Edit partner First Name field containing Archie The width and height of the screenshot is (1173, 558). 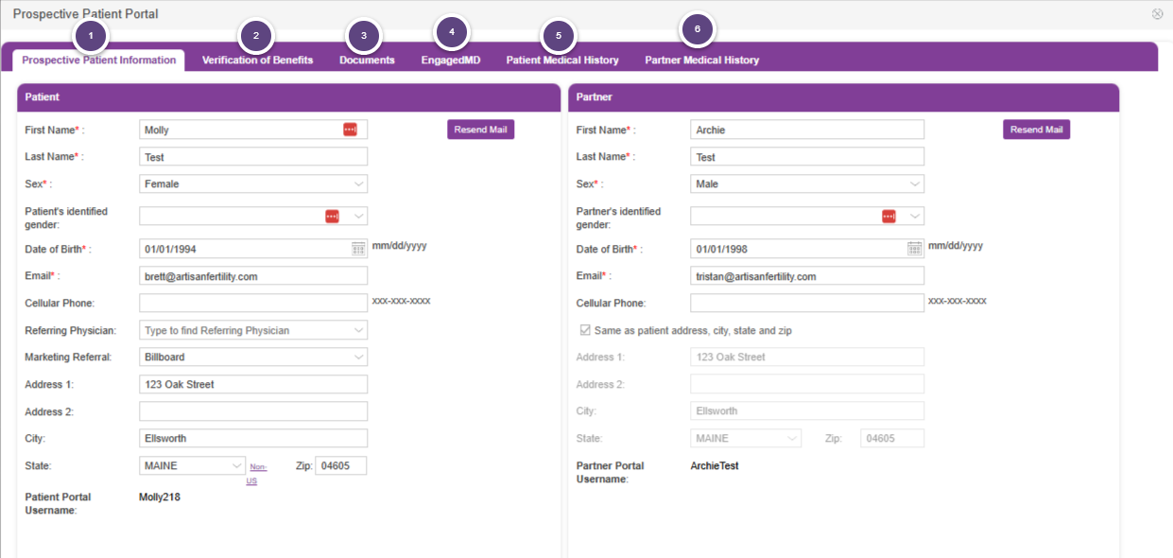click(x=807, y=130)
